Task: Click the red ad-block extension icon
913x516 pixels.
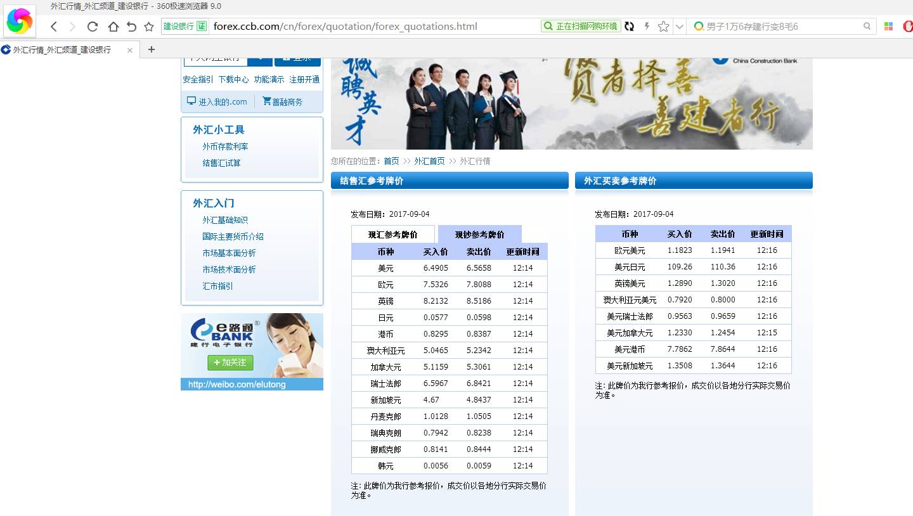Action: tap(908, 27)
